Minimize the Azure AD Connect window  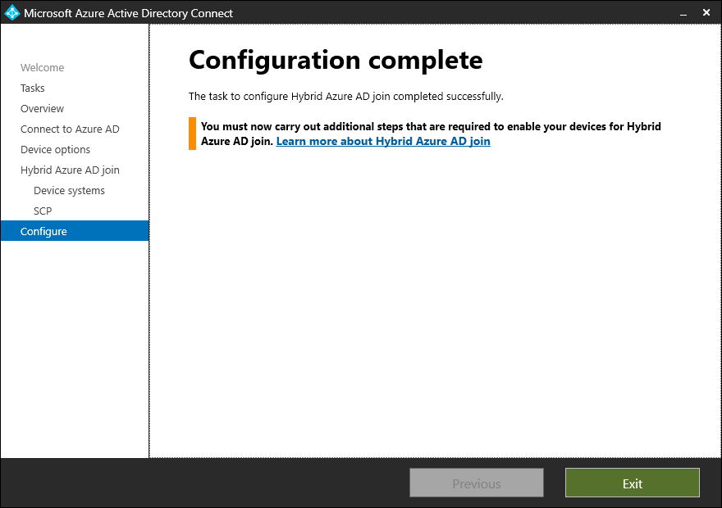coord(683,14)
